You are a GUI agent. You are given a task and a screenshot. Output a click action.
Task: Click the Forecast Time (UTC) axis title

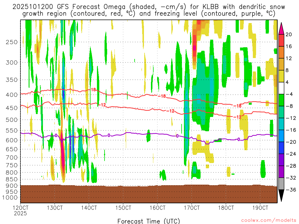point(149,221)
